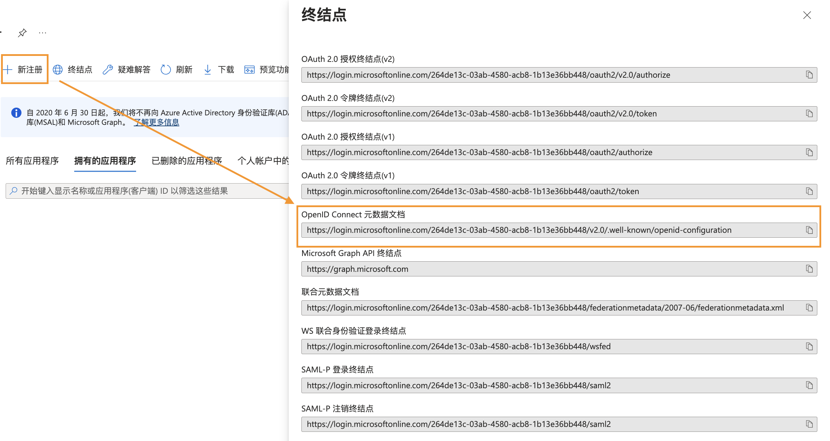Click the search magnifier icon in filter box
This screenshot has width=830, height=441.
pyautogui.click(x=14, y=191)
